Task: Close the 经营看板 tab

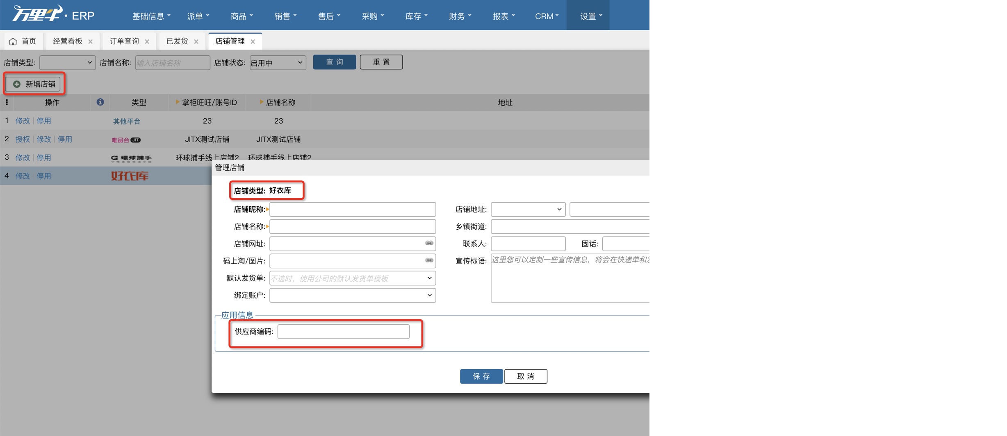Action: (x=91, y=41)
